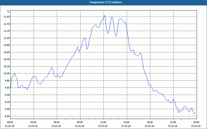
Task: Select the 10,60 Y-axis value
Action: click(x=7, y=52)
